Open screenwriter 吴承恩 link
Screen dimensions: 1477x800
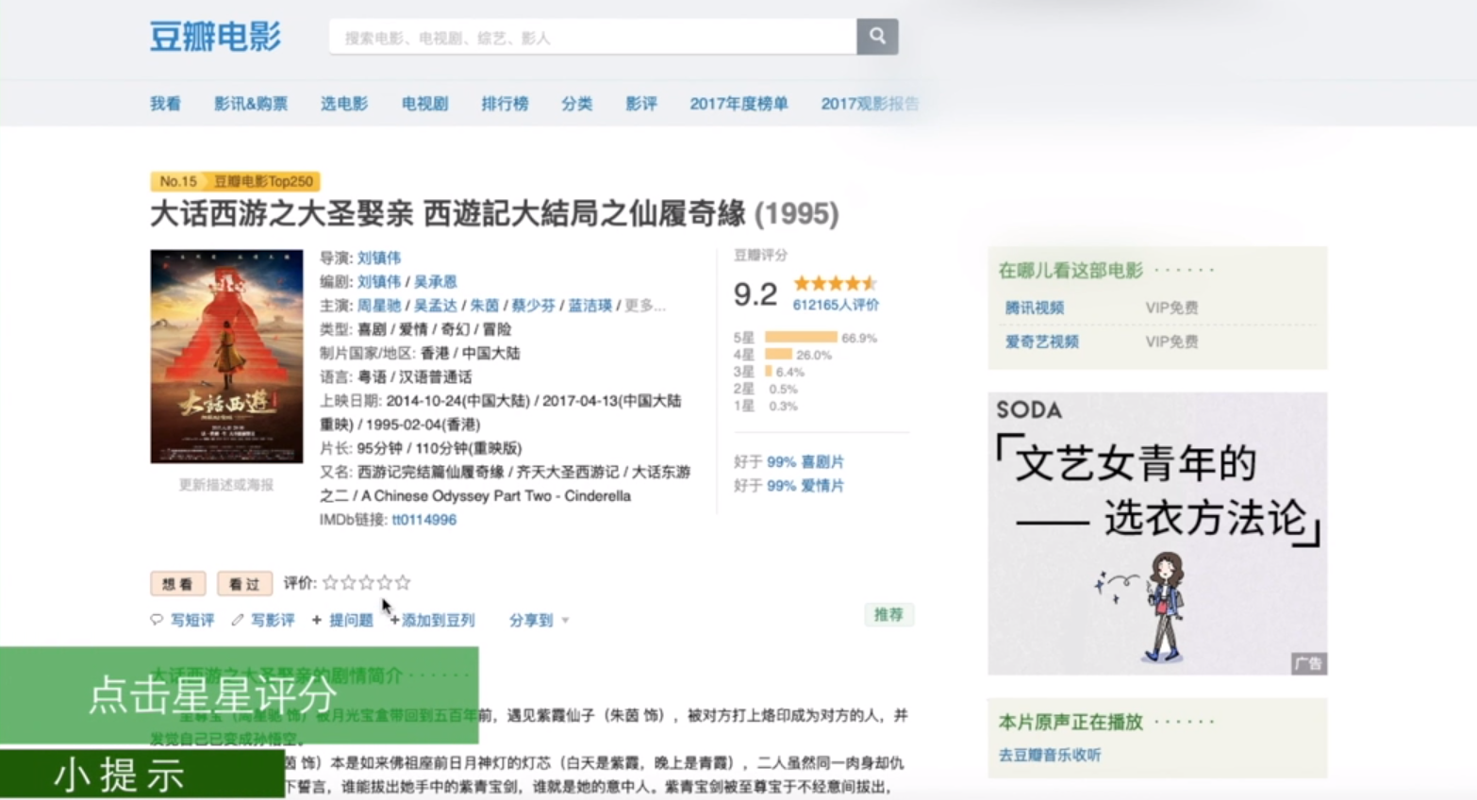pos(436,281)
